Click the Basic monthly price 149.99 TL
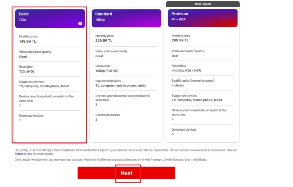Viewport: 293px width, 187px height. 27,41
